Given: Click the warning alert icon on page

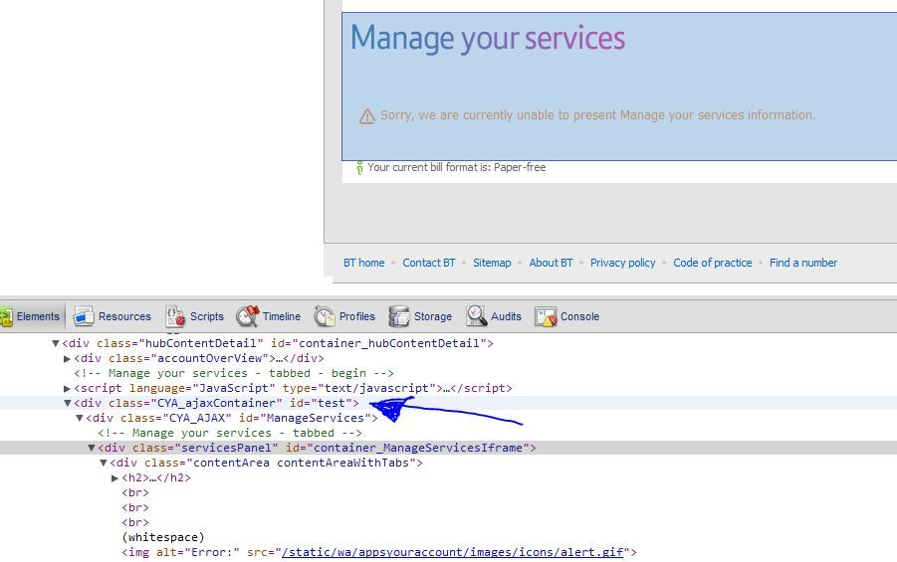Looking at the screenshot, I should pos(367,116).
